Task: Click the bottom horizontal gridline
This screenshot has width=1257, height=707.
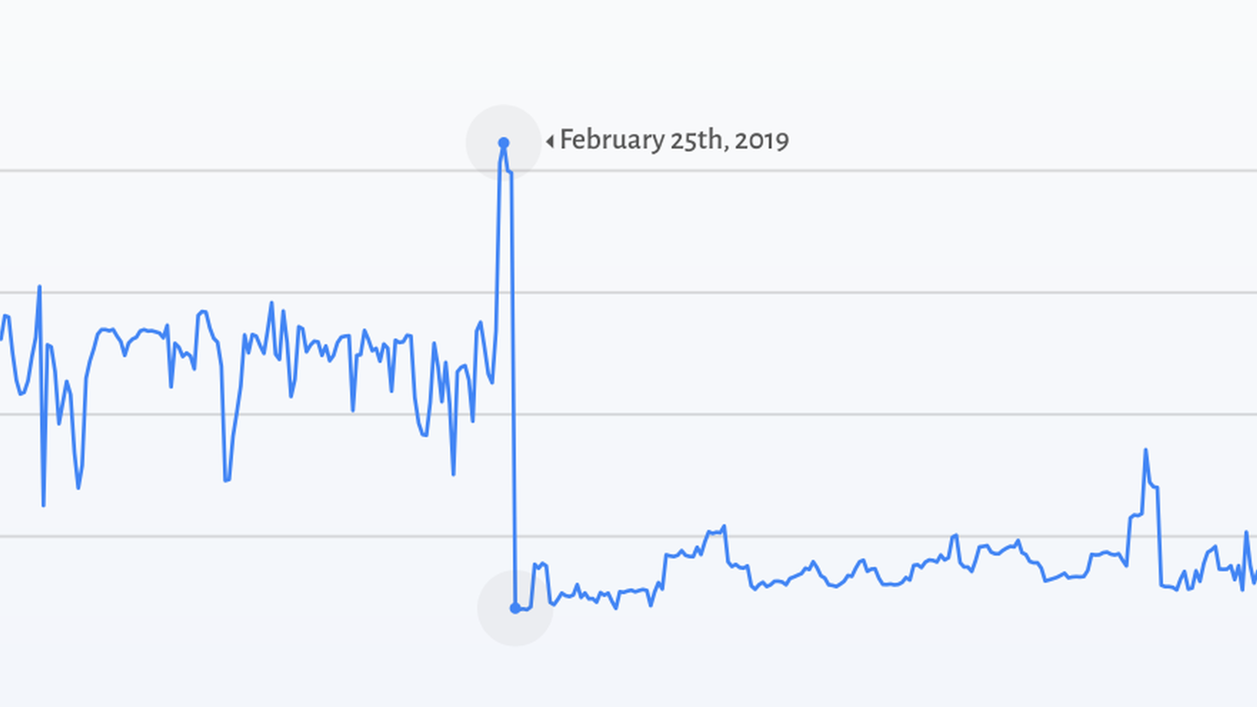Action: click(628, 536)
